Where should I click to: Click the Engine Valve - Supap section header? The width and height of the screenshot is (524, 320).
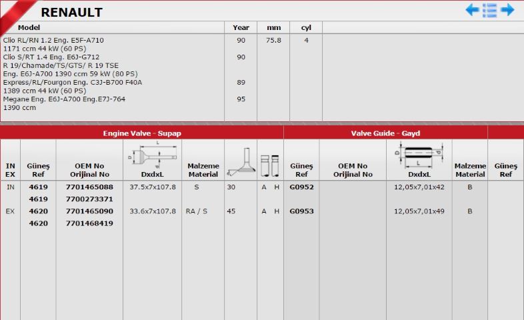point(142,133)
